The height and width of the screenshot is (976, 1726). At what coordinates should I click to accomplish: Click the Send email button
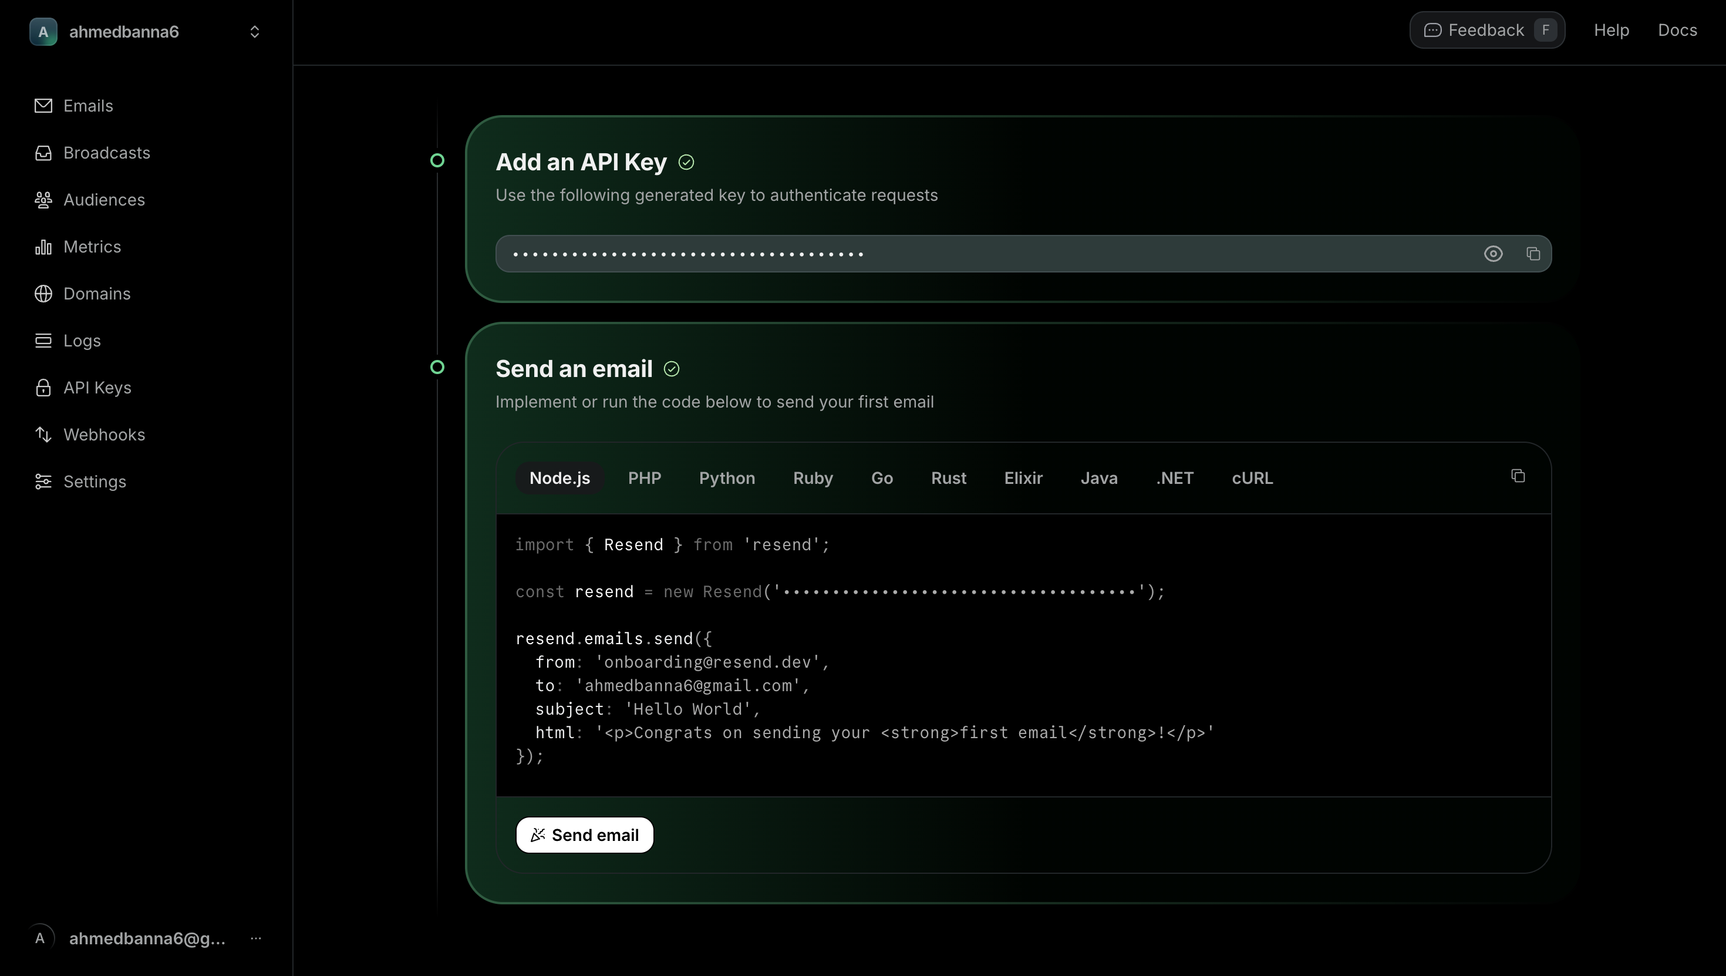coord(584,834)
